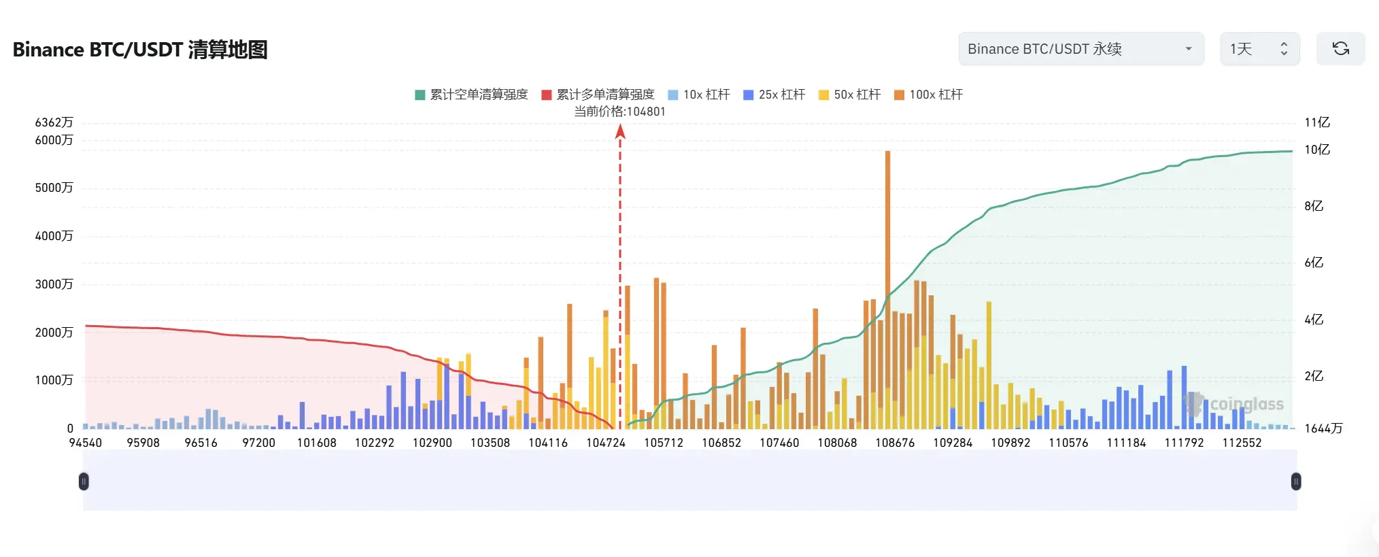Click inside the data zoom range bar

[x=689, y=481]
